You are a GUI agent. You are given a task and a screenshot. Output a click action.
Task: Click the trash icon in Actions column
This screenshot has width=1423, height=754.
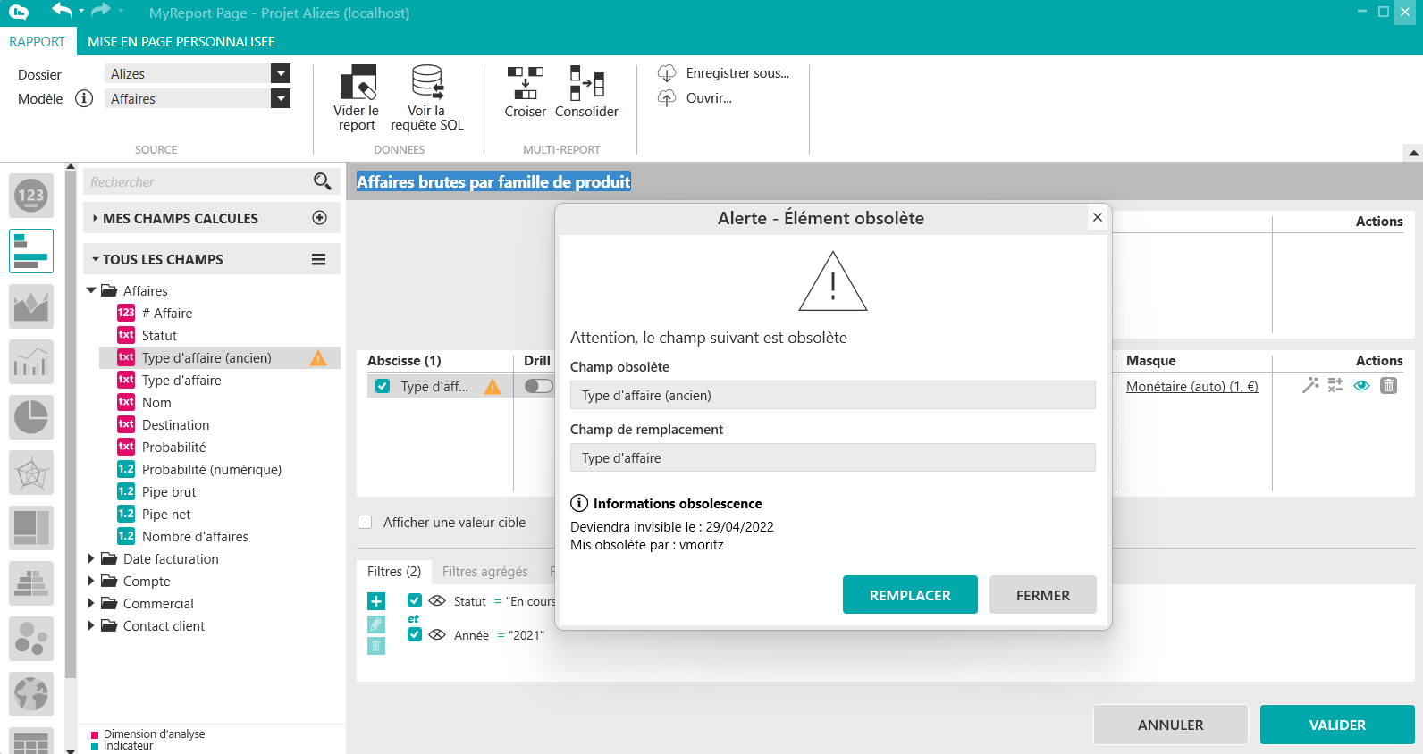pos(1388,386)
